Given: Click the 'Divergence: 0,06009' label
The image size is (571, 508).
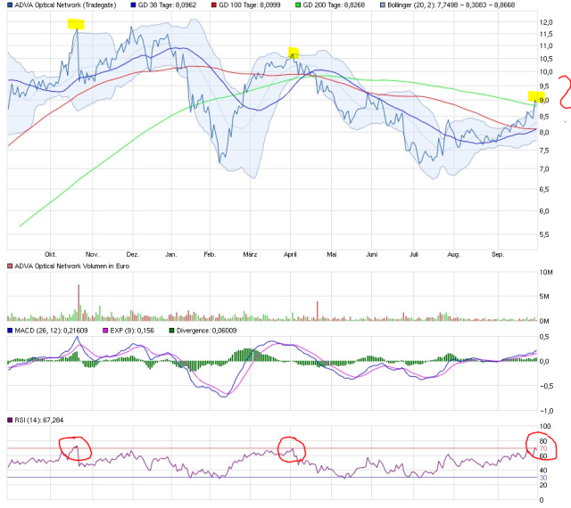Looking at the screenshot, I should click(206, 331).
